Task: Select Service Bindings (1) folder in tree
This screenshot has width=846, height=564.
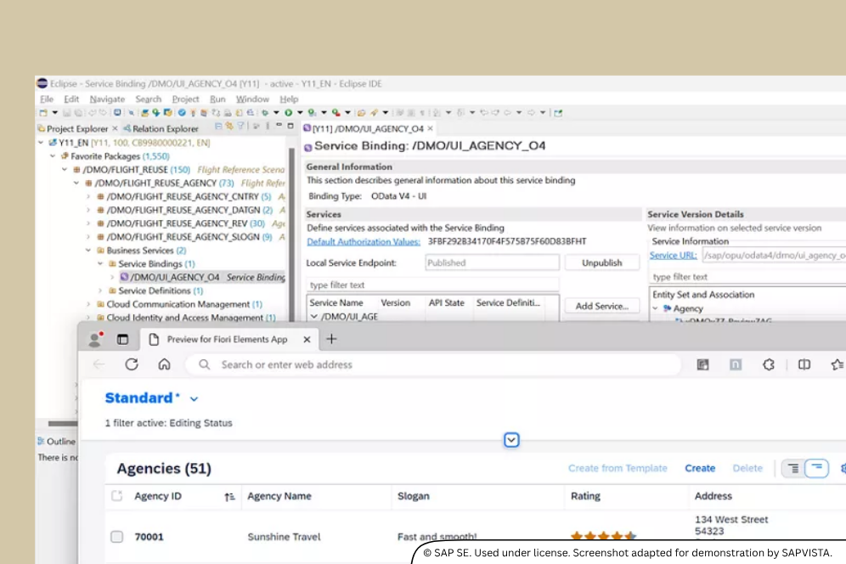Action: pos(156,264)
